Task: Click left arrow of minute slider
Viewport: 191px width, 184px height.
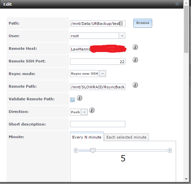Action: (x=76, y=150)
